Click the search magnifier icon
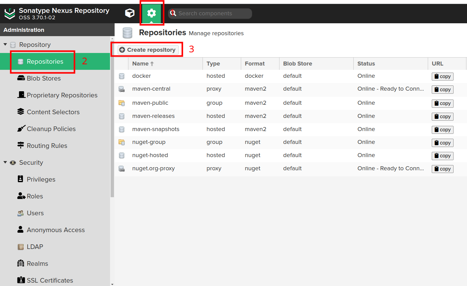 coord(173,13)
